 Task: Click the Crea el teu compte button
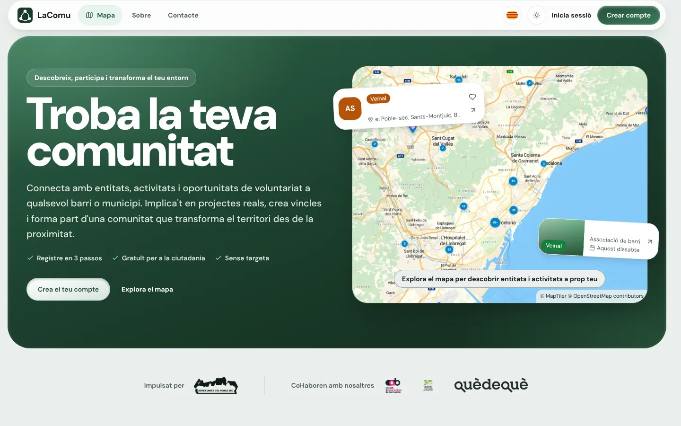click(68, 289)
